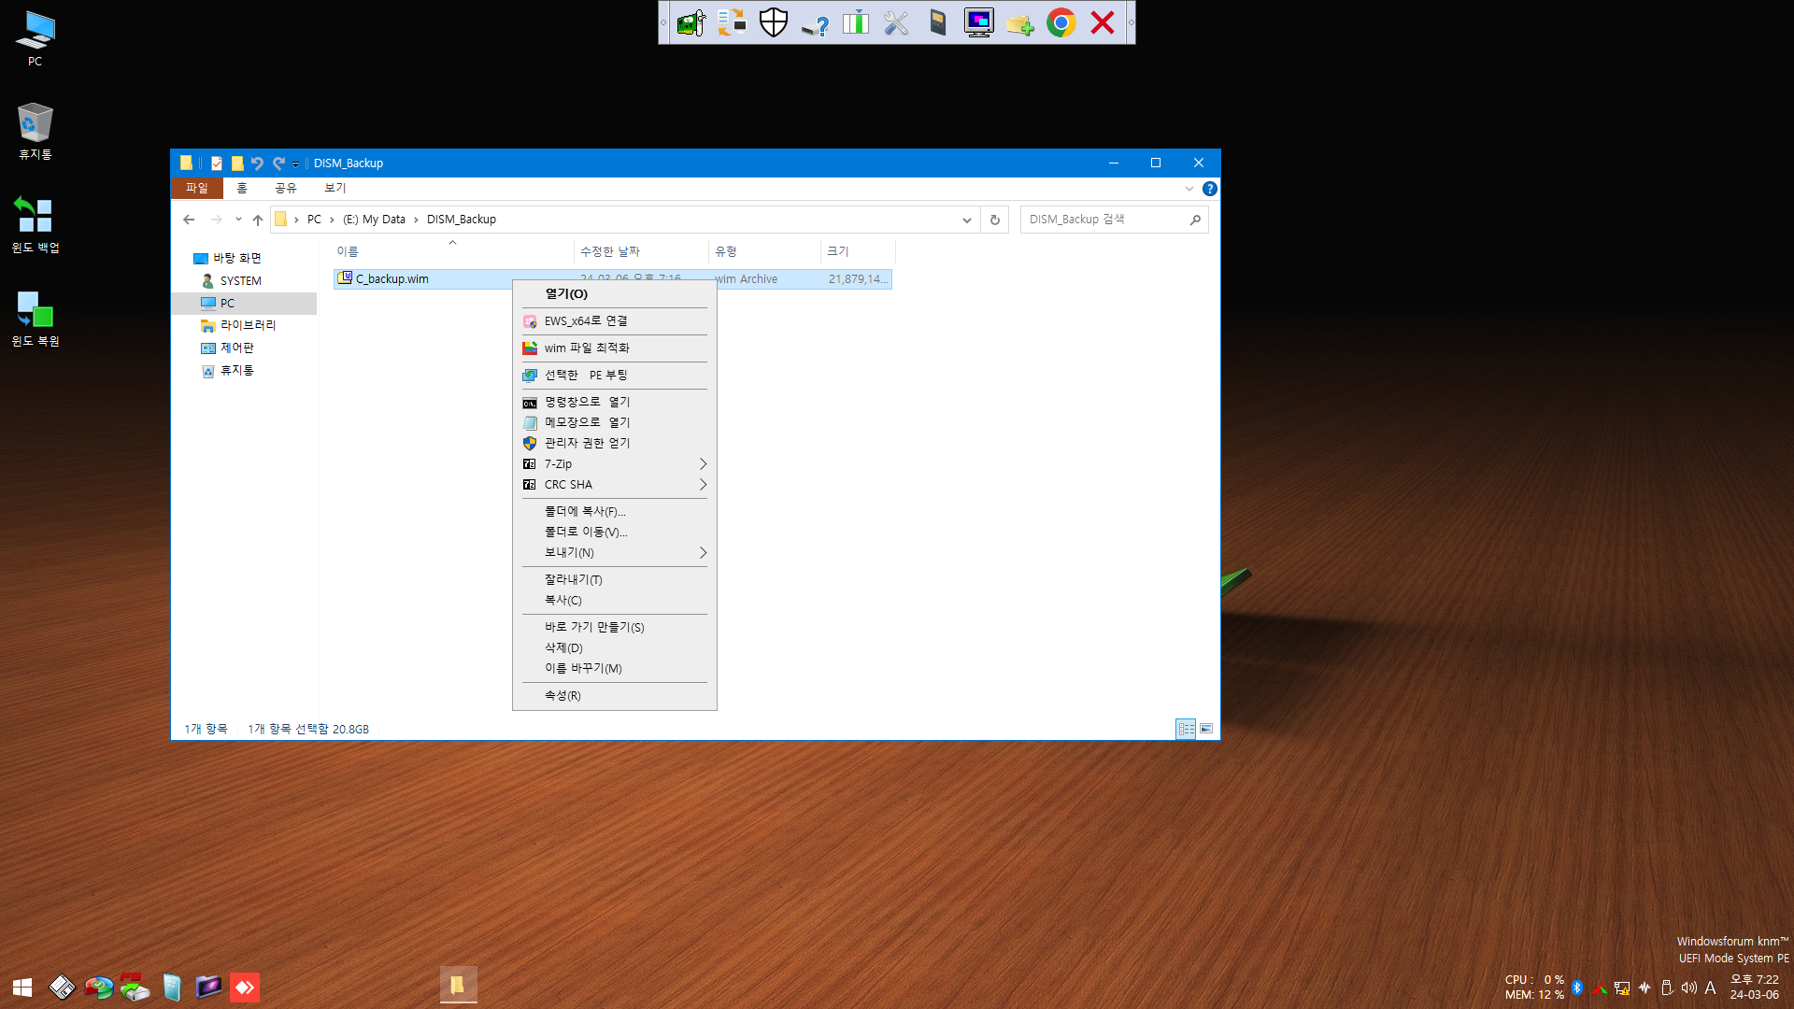
Task: Click the folder with green plus dock icon
Action: pos(1020,22)
